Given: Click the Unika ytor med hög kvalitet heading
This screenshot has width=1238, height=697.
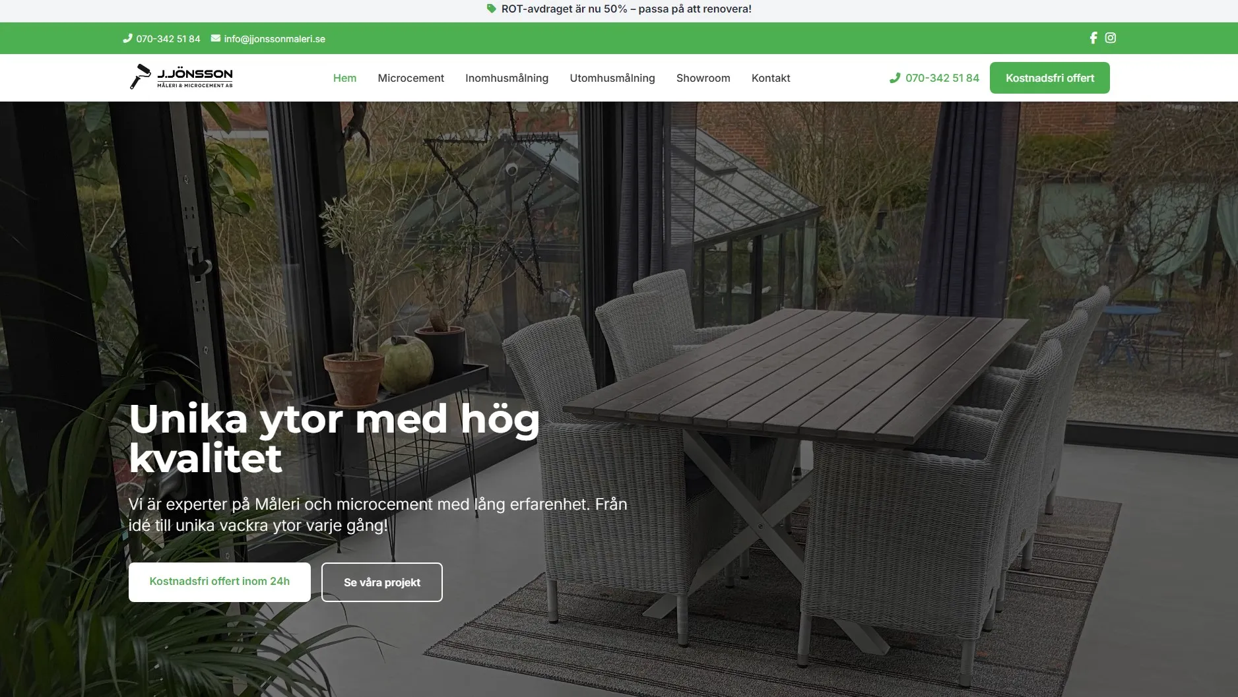Looking at the screenshot, I should [x=335, y=438].
